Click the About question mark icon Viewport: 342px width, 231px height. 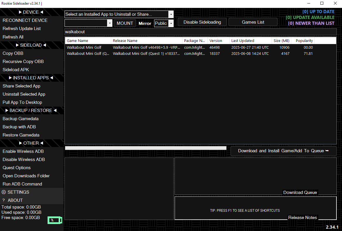[4, 200]
